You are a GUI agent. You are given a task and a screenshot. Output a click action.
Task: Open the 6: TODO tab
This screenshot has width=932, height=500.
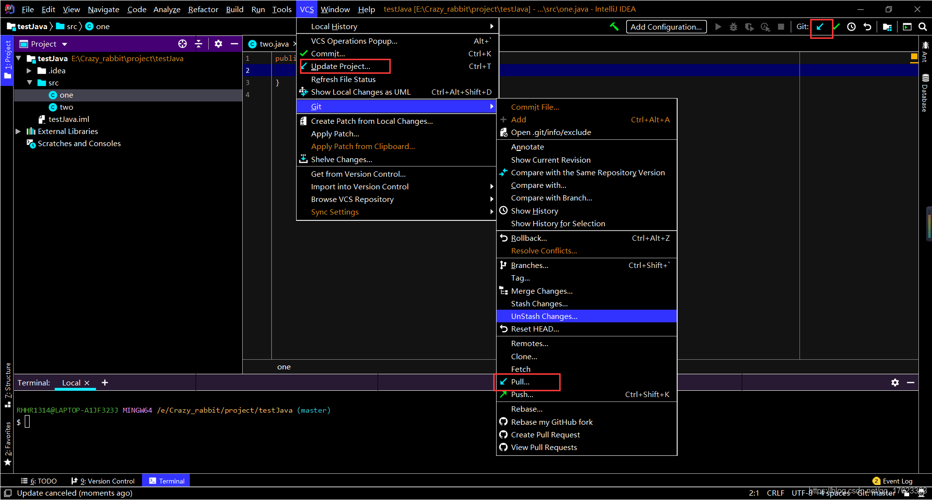pos(39,481)
